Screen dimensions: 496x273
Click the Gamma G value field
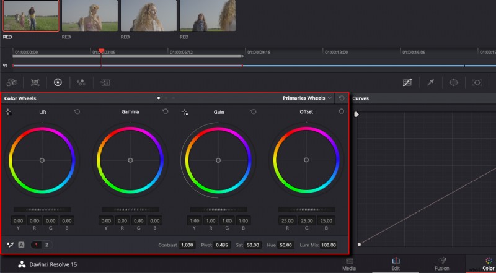138,220
